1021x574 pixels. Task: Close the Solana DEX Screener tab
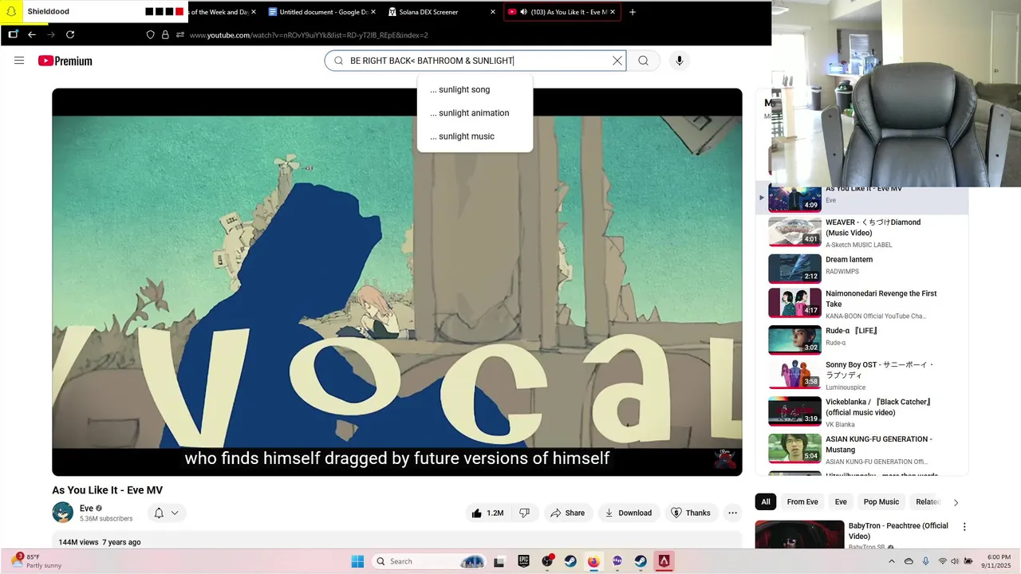493,12
